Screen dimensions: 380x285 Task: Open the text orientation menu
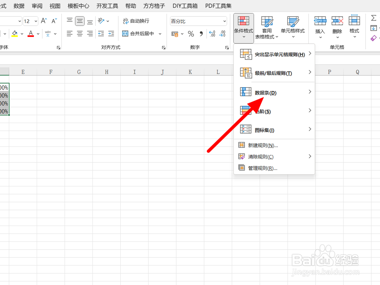pos(103,21)
